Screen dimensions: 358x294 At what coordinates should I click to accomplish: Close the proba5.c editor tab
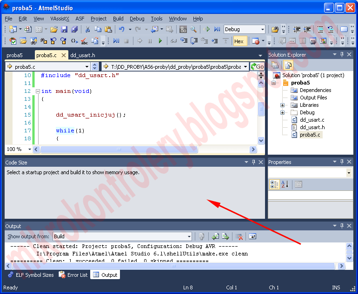coord(64,55)
